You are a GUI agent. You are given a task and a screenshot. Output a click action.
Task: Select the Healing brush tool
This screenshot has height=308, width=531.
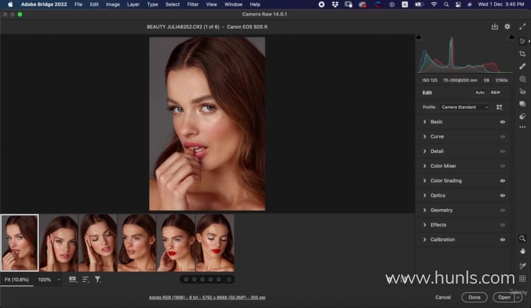click(x=522, y=66)
